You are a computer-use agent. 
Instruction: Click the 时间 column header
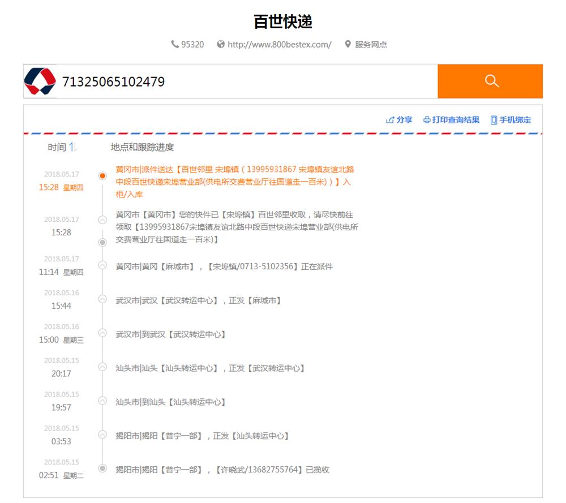point(56,147)
